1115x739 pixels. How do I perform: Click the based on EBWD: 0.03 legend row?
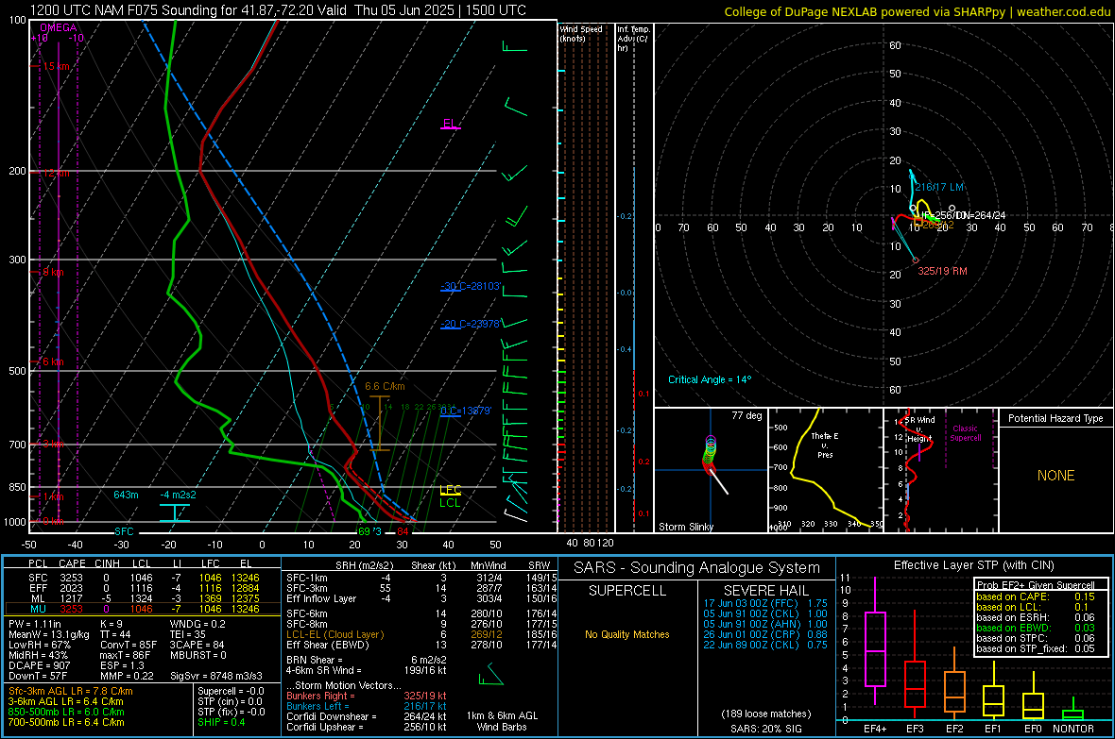click(1036, 629)
